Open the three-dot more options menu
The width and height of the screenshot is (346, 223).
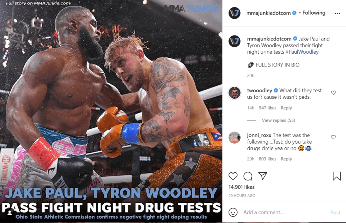click(337, 14)
